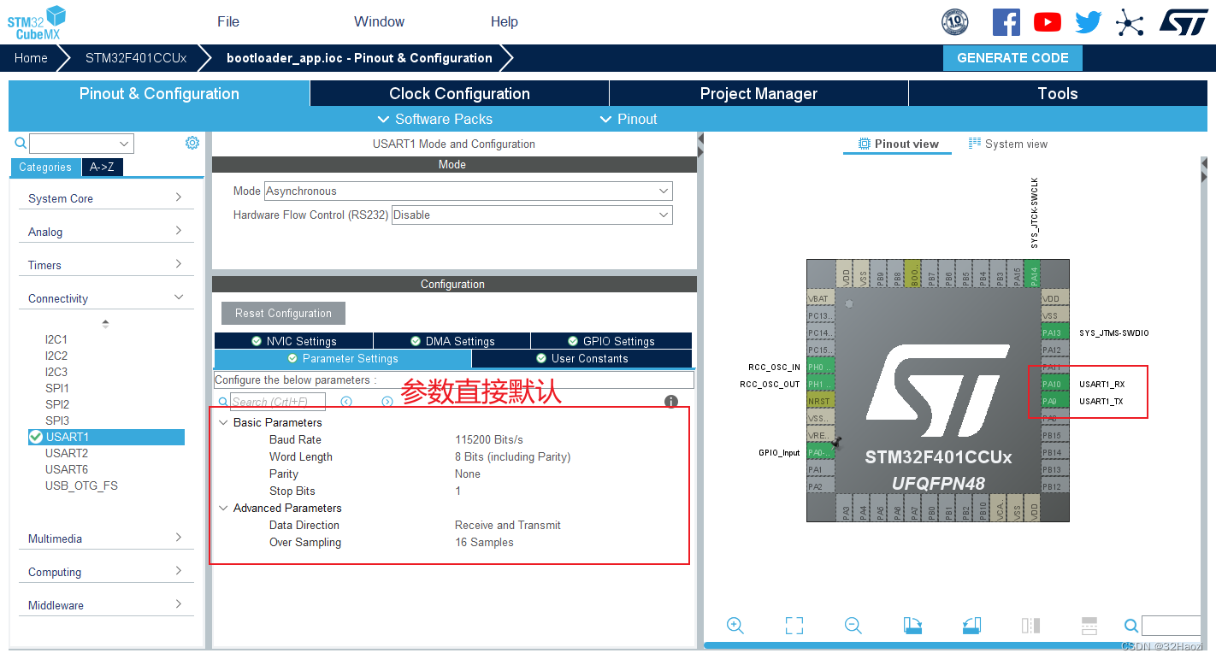
Task: Open the ST YouTube channel icon
Action: (1047, 22)
